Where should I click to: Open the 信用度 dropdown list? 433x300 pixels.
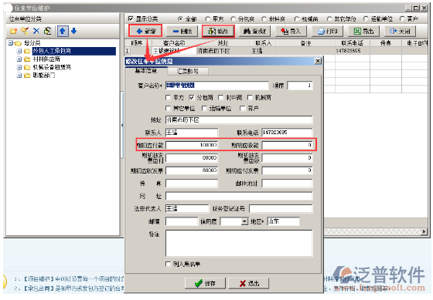244,221
